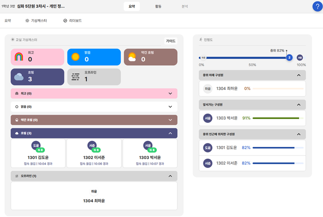The width and height of the screenshot is (323, 217).
Task: Click the sun icon on 맑음 card
Action: (75, 57)
